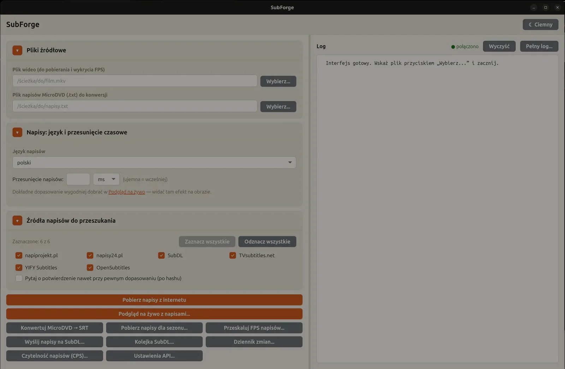This screenshot has width=565, height=369.
Task: Open Ustawienia API
Action: (x=154, y=356)
